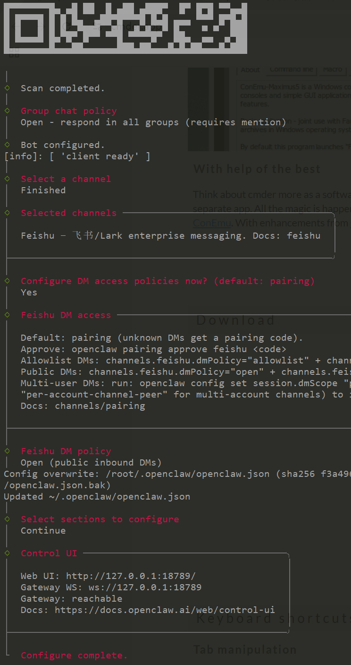Click the 'Multi-user DMs' instruction line

click(186, 383)
